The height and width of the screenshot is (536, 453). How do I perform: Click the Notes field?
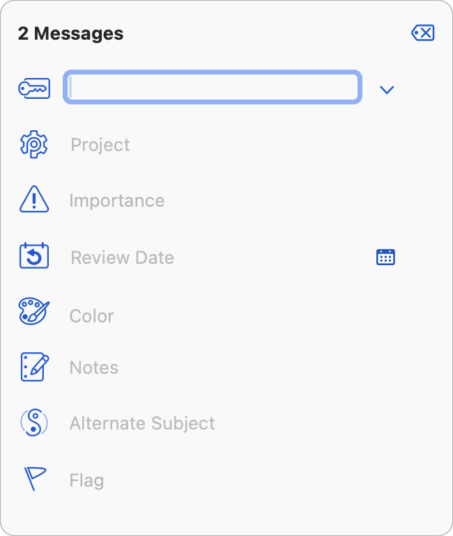94,368
